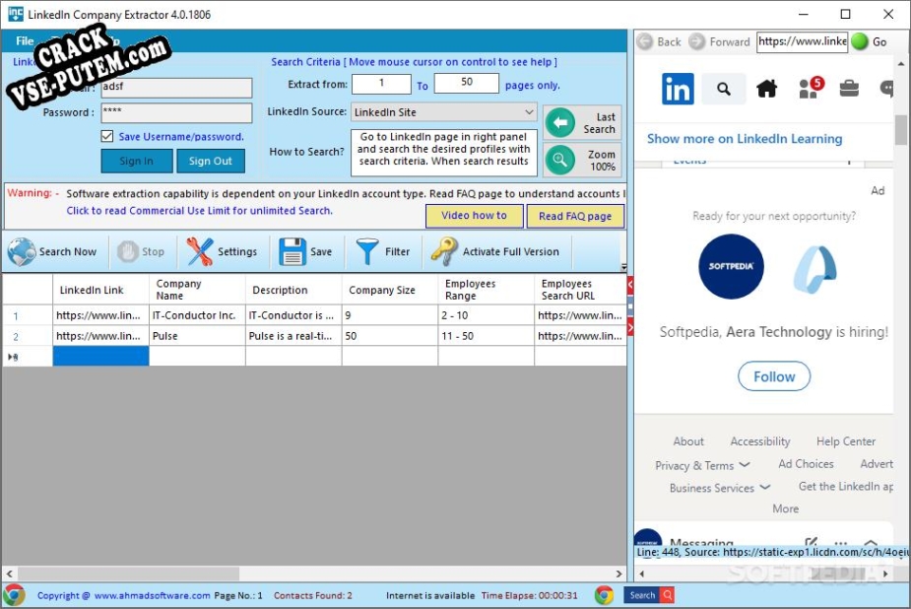Viewport: 911px width, 609px height.
Task: Click the browser URL address field
Action: point(802,41)
